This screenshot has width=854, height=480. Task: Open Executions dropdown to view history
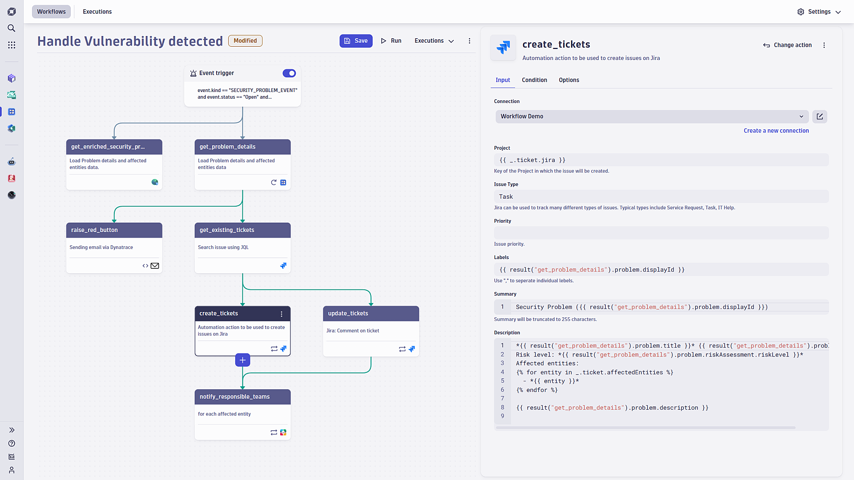pos(435,40)
